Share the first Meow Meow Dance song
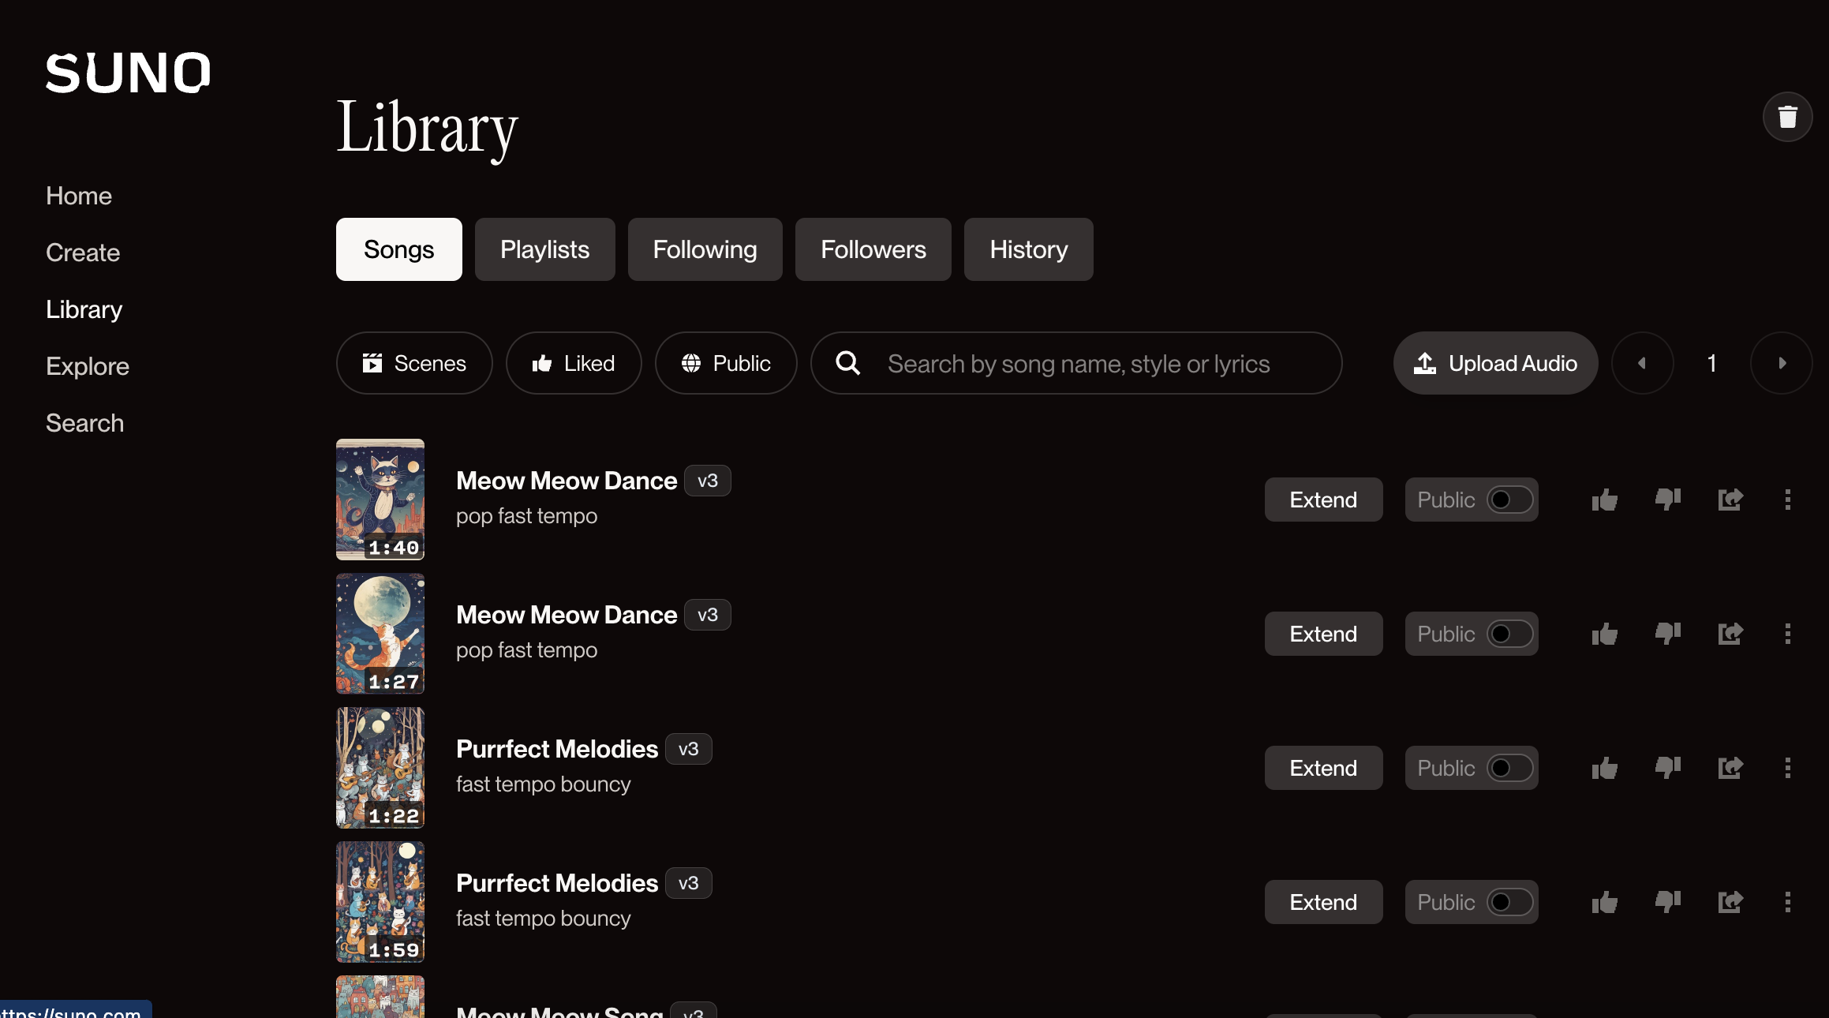The height and width of the screenshot is (1018, 1829). pyautogui.click(x=1730, y=500)
